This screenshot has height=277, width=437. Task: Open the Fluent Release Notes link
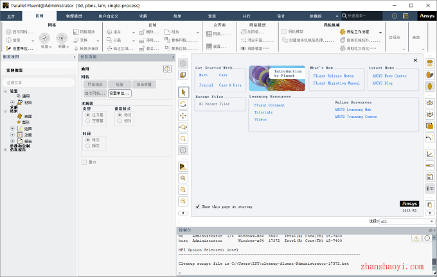pos(334,76)
